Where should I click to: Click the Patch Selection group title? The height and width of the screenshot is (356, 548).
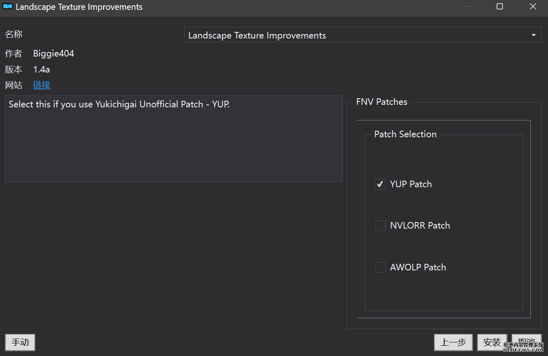pos(405,134)
